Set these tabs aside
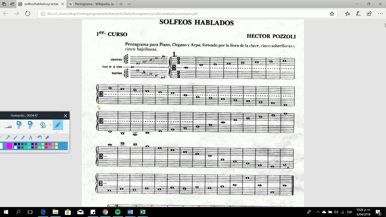The height and width of the screenshot is (217, 386). pos(12,4)
